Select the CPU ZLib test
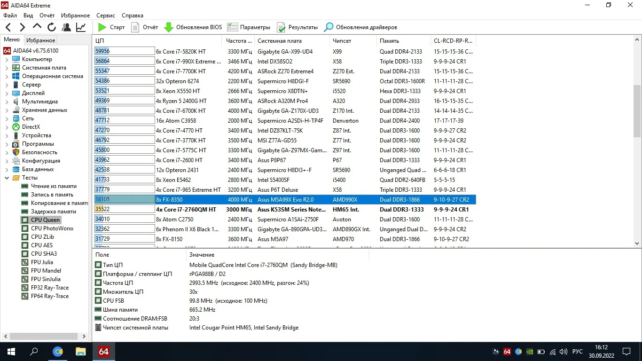The width and height of the screenshot is (642, 361). point(42,237)
